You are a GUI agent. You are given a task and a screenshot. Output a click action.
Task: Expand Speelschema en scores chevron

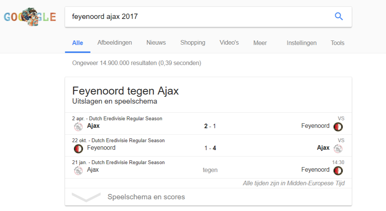click(x=86, y=197)
